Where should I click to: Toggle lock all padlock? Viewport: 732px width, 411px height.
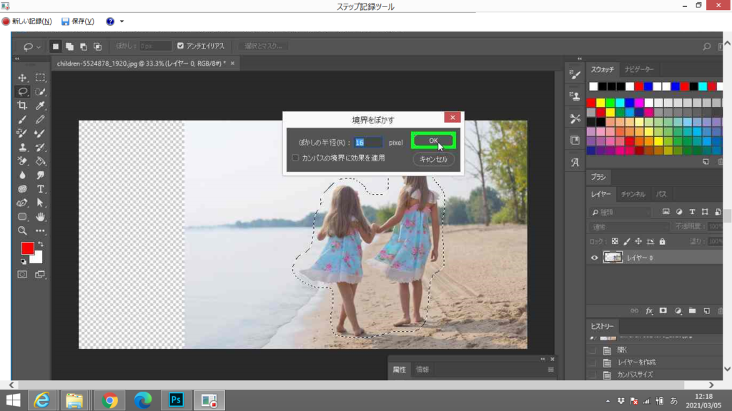coord(662,241)
